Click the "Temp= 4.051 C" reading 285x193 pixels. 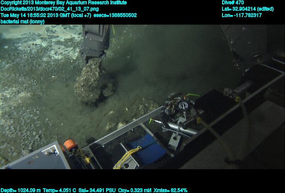[x=59, y=191]
